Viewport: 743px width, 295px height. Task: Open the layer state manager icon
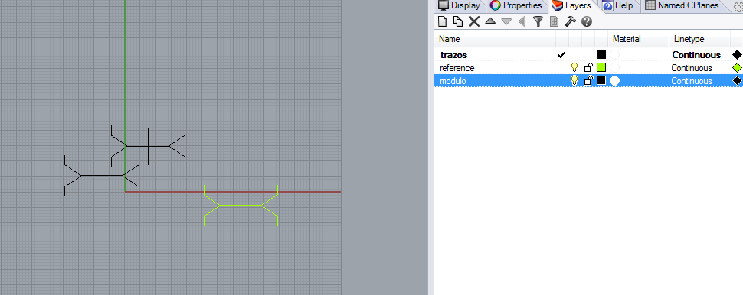pos(554,21)
